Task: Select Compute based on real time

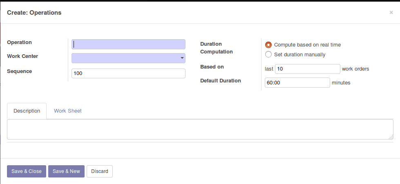Action: tap(268, 45)
